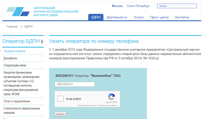Open Проверка номера in sidebar
Viewport: 206px width, 119px height.
(14, 51)
